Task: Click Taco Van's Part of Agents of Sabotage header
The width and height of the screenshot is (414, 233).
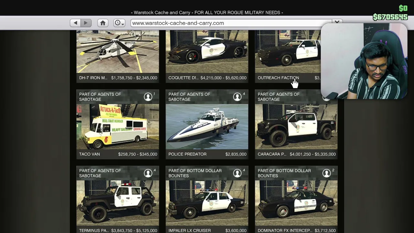Action: click(100, 97)
